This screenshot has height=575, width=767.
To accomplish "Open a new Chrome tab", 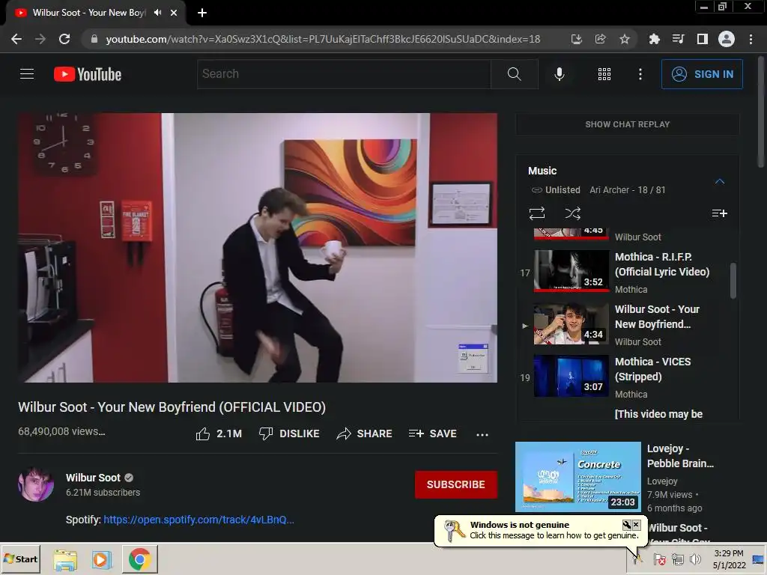I will [202, 13].
